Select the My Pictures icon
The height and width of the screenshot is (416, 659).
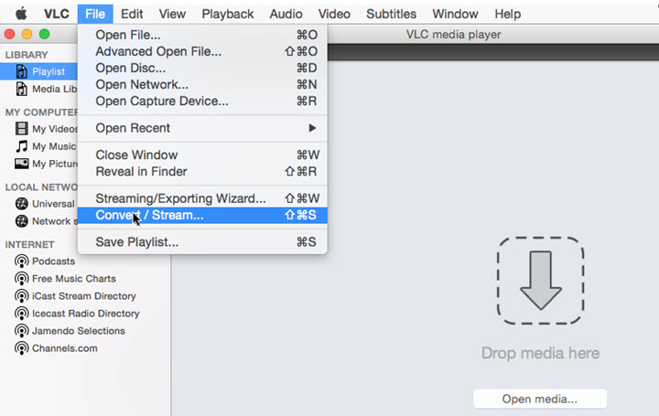coord(22,164)
